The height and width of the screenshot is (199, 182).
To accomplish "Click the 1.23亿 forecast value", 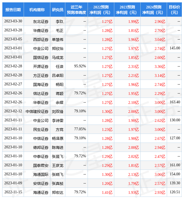I will (x=107, y=129).
